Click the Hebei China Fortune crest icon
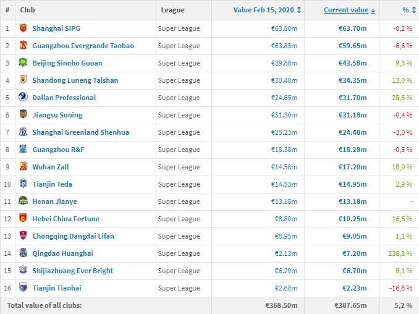The height and width of the screenshot is (314, 419). [x=23, y=219]
